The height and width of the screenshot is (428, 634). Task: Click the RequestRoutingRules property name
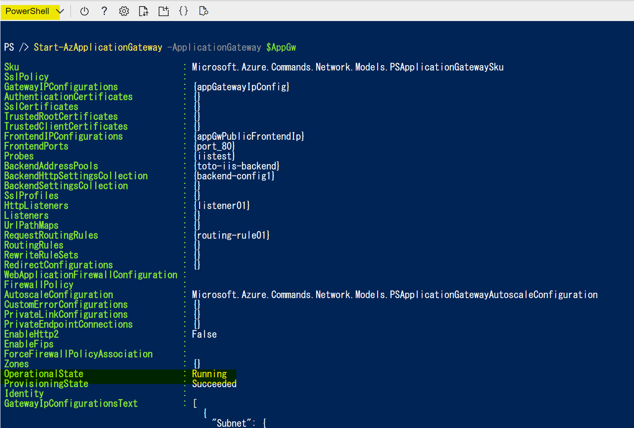(51, 235)
